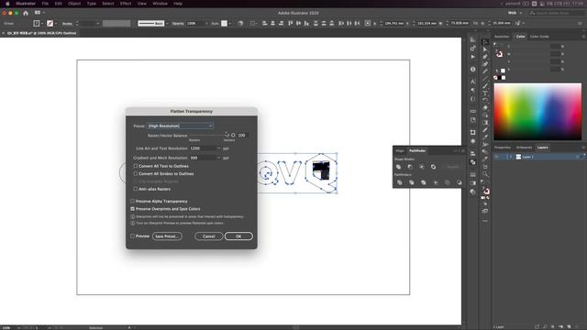Click the Raster/Vector Balance value field
587x330 pixels.
coord(242,135)
